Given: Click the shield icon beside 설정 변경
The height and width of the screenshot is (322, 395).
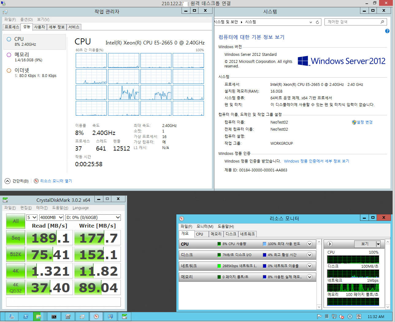Looking at the screenshot, I should point(354,122).
